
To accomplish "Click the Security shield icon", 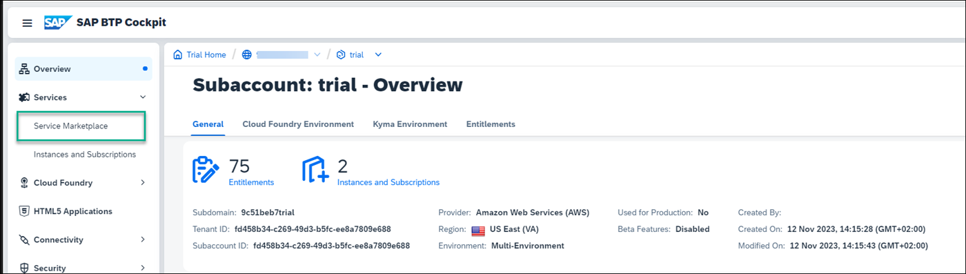I will tap(24, 268).
